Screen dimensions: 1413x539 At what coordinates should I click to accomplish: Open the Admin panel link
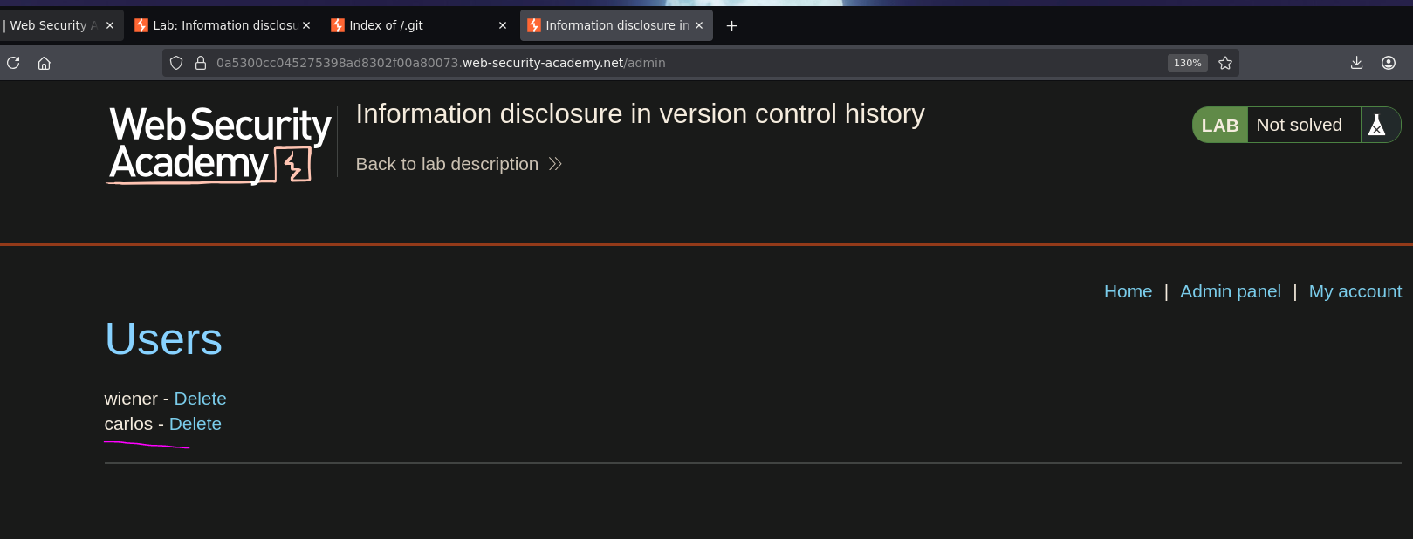(x=1231, y=291)
